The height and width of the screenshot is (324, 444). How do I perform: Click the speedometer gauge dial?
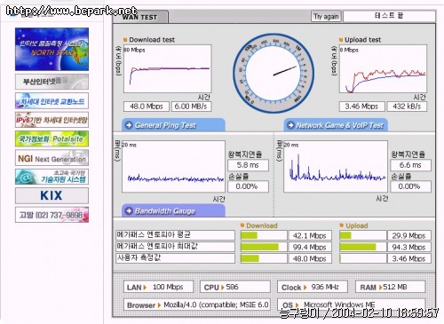(274, 74)
